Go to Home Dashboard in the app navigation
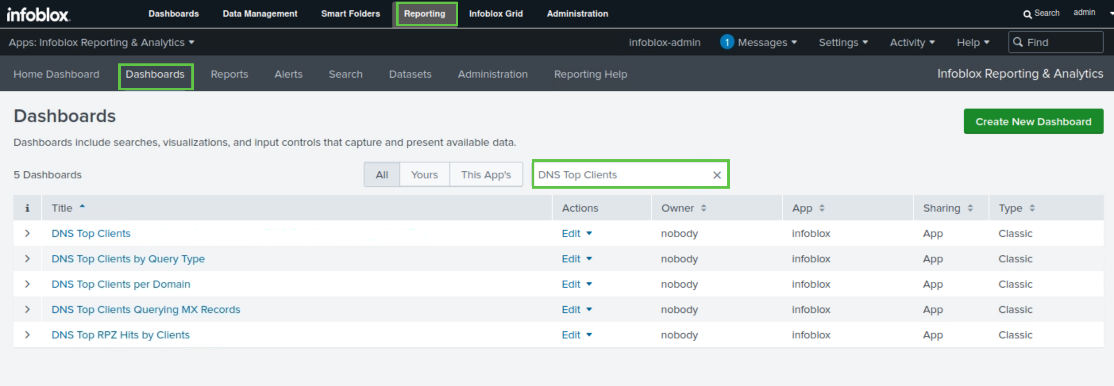 [x=56, y=74]
